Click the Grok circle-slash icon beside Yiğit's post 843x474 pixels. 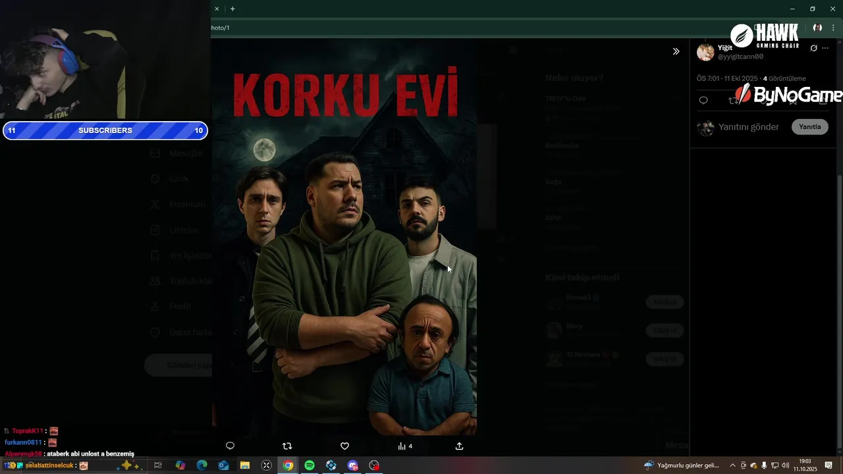point(814,48)
